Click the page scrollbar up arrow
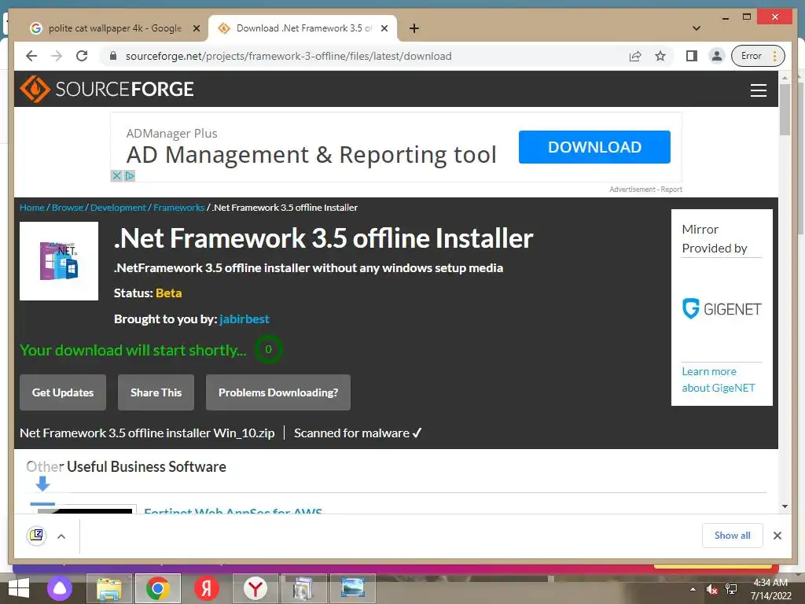The width and height of the screenshot is (805, 604). tap(785, 78)
